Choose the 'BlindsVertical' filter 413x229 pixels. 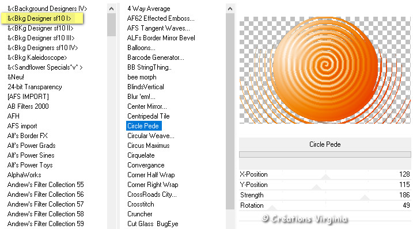click(x=145, y=87)
